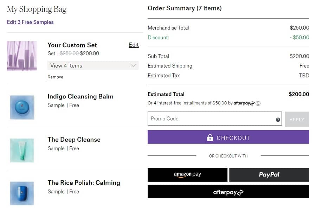
Task: Choose PayPal as checkout method
Action: [269, 175]
